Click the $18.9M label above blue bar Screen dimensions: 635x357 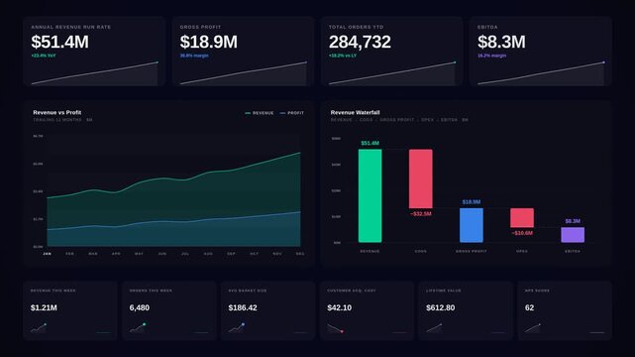471,201
